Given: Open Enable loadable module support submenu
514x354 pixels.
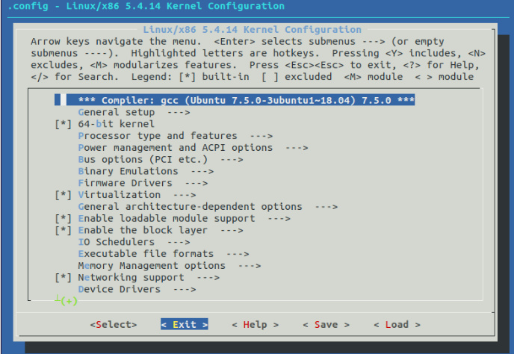Looking at the screenshot, I should point(185,219).
